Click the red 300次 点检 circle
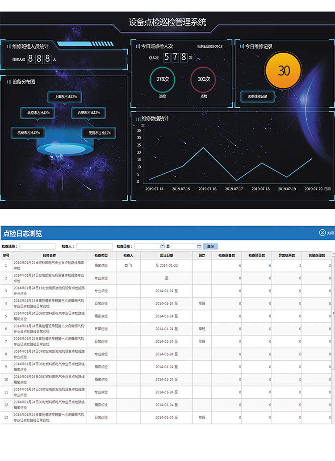 tap(203, 79)
